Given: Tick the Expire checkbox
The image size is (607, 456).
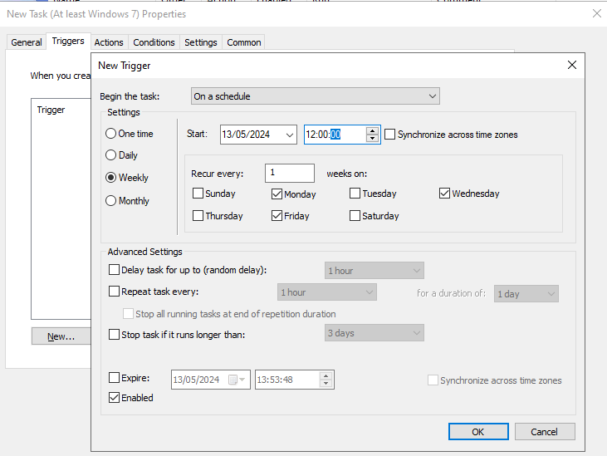Looking at the screenshot, I should pyautogui.click(x=115, y=378).
